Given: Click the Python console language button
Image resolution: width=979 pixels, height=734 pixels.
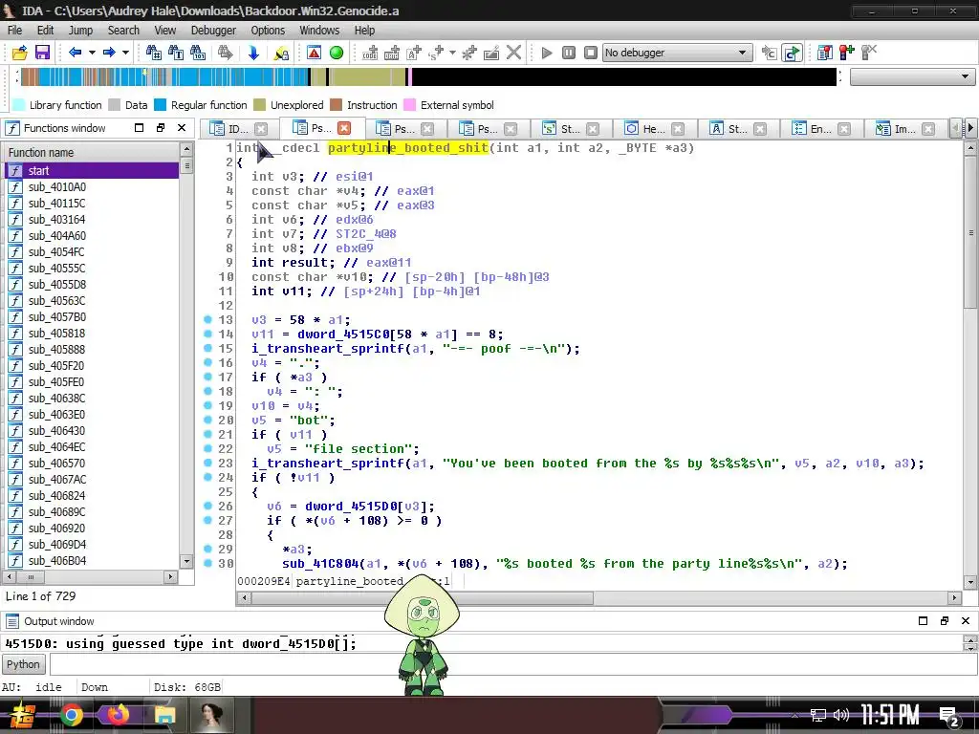Looking at the screenshot, I should 23,664.
